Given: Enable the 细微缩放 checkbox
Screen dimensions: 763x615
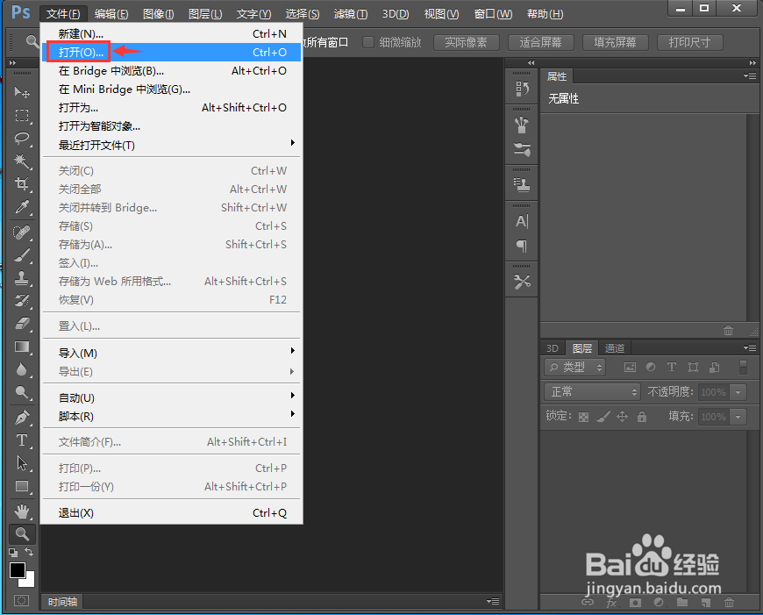Looking at the screenshot, I should (368, 42).
